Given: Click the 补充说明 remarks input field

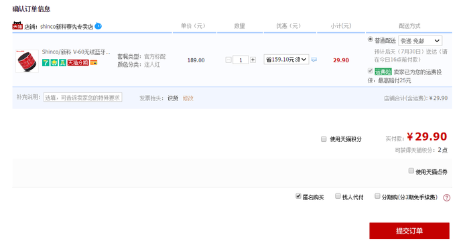Looking at the screenshot, I should [x=83, y=98].
